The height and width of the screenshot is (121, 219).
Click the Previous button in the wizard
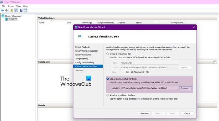(x=144, y=113)
